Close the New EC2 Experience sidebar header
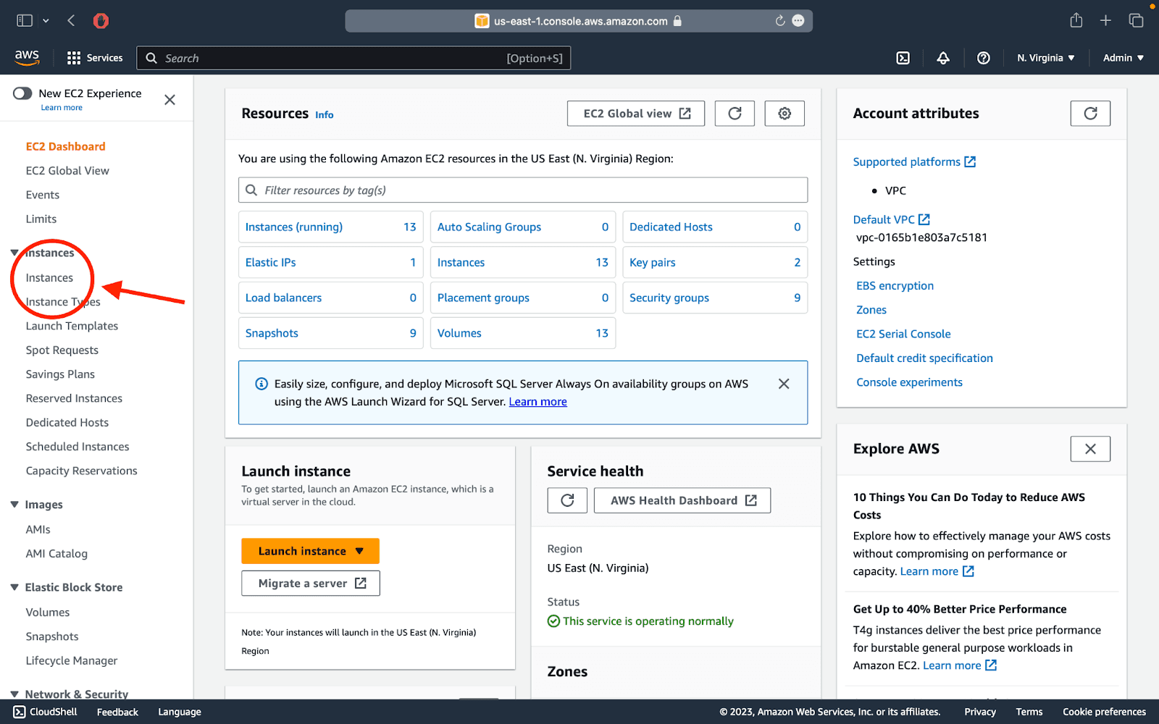 (170, 100)
